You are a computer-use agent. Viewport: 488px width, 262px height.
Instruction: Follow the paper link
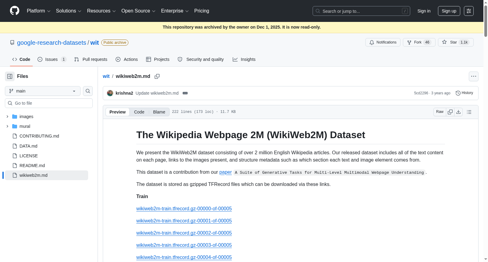[225, 172]
